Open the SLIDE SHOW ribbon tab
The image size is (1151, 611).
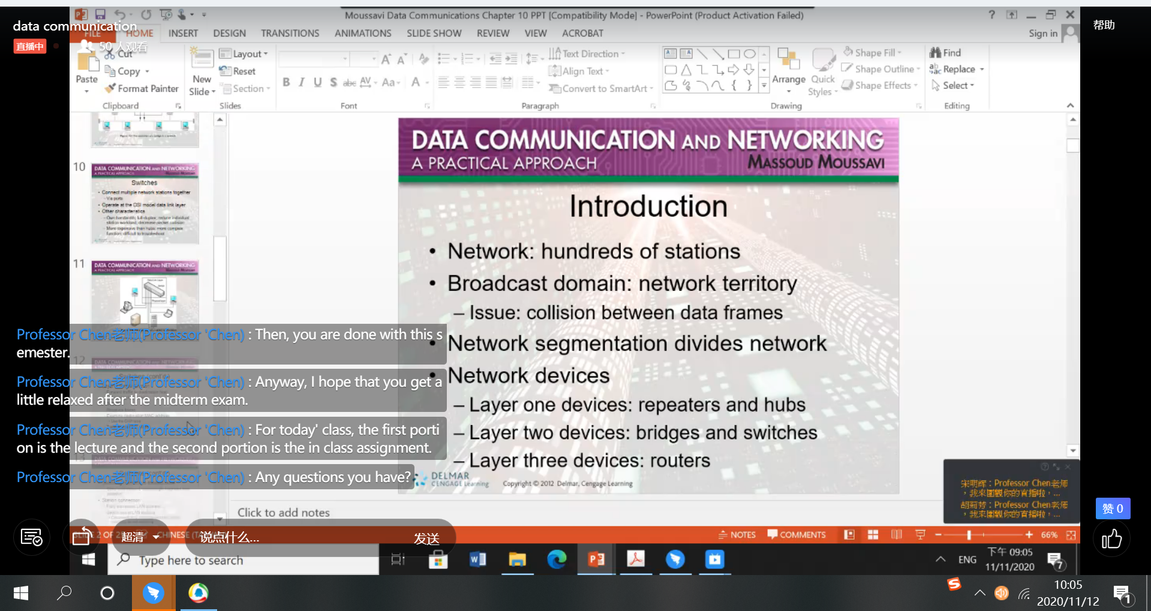tap(434, 34)
